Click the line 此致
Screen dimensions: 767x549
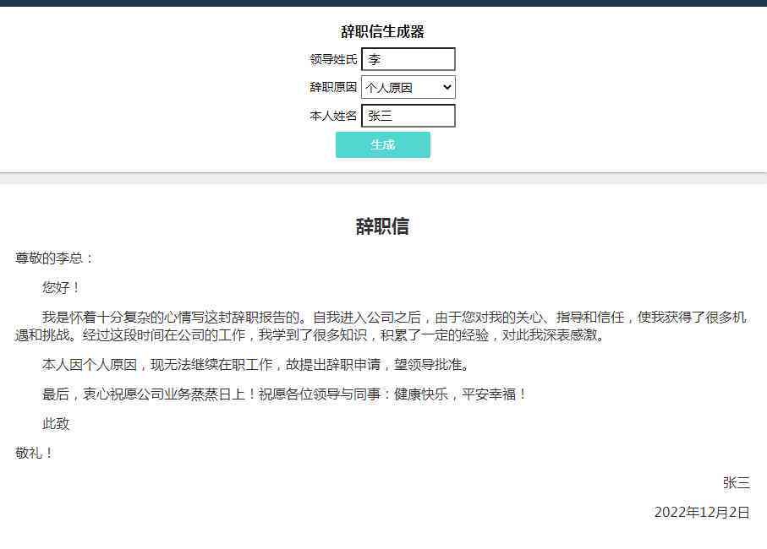click(56, 423)
